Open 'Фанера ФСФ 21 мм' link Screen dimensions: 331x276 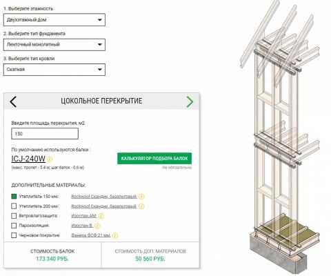[x=91, y=235]
